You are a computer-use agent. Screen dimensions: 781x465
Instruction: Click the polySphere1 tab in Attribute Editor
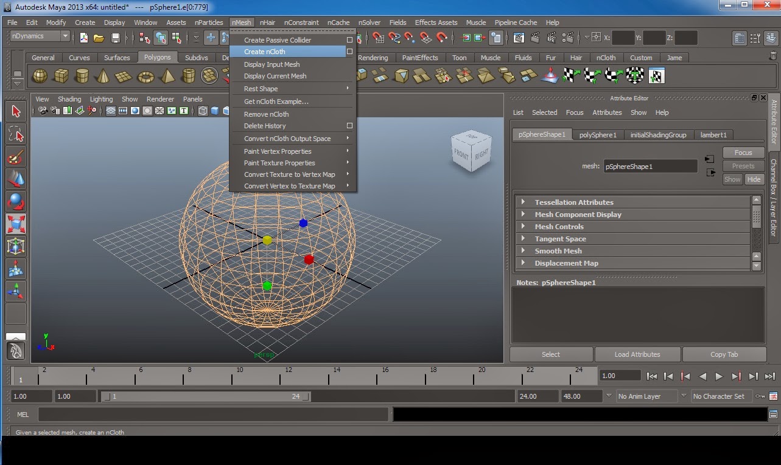pos(598,134)
